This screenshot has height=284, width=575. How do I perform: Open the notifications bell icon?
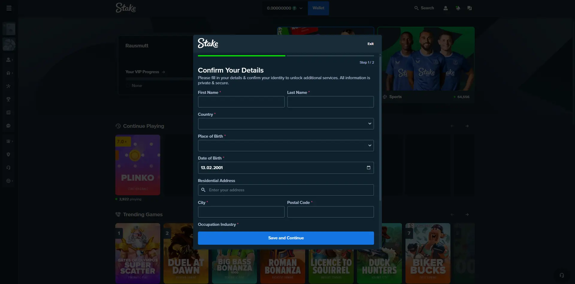(x=458, y=8)
